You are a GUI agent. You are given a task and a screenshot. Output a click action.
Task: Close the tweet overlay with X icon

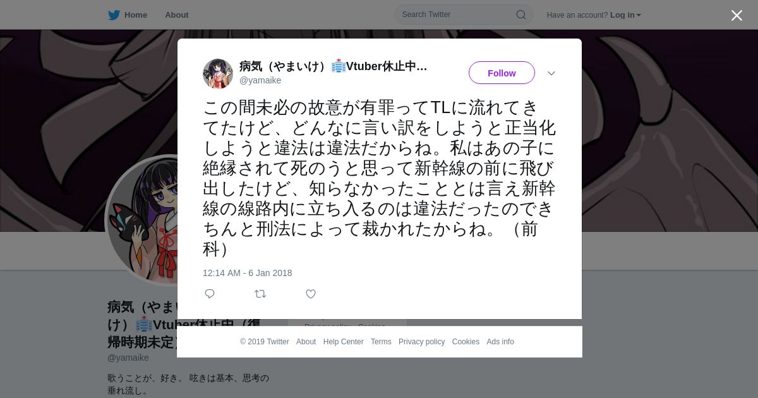(737, 15)
